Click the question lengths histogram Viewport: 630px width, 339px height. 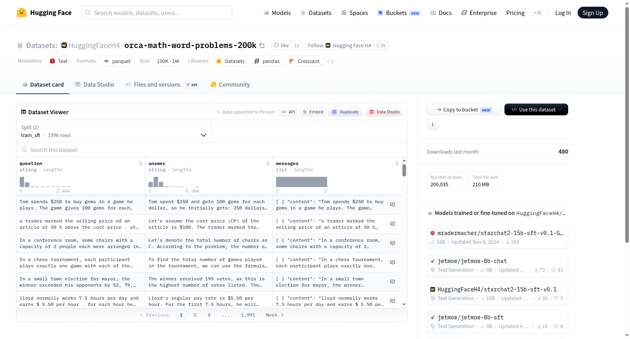coord(45,182)
